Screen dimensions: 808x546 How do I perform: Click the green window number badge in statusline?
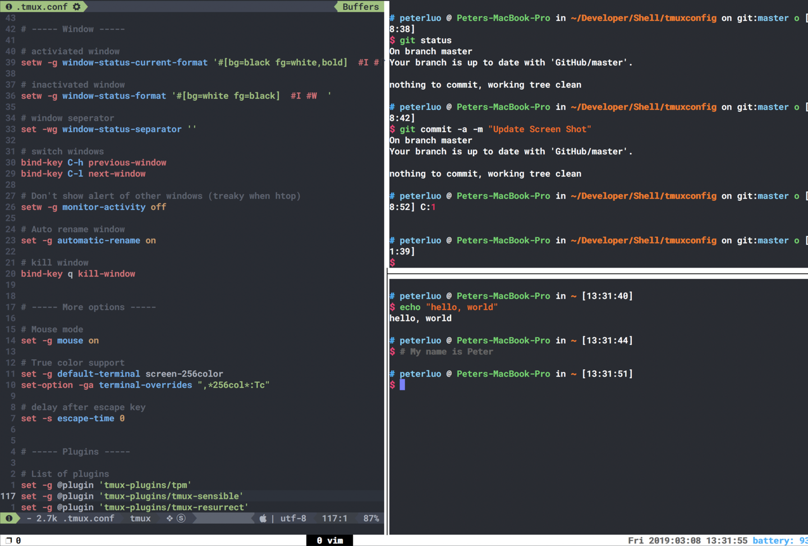point(9,519)
